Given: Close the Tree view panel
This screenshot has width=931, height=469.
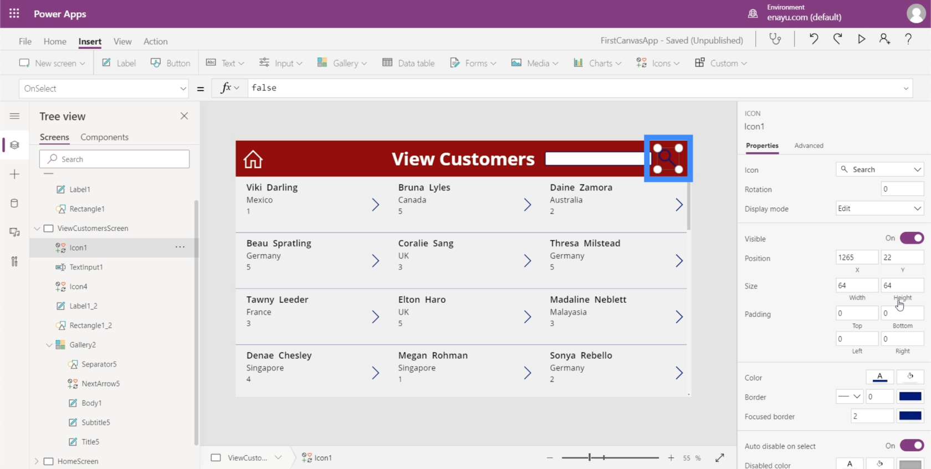Looking at the screenshot, I should click(184, 116).
